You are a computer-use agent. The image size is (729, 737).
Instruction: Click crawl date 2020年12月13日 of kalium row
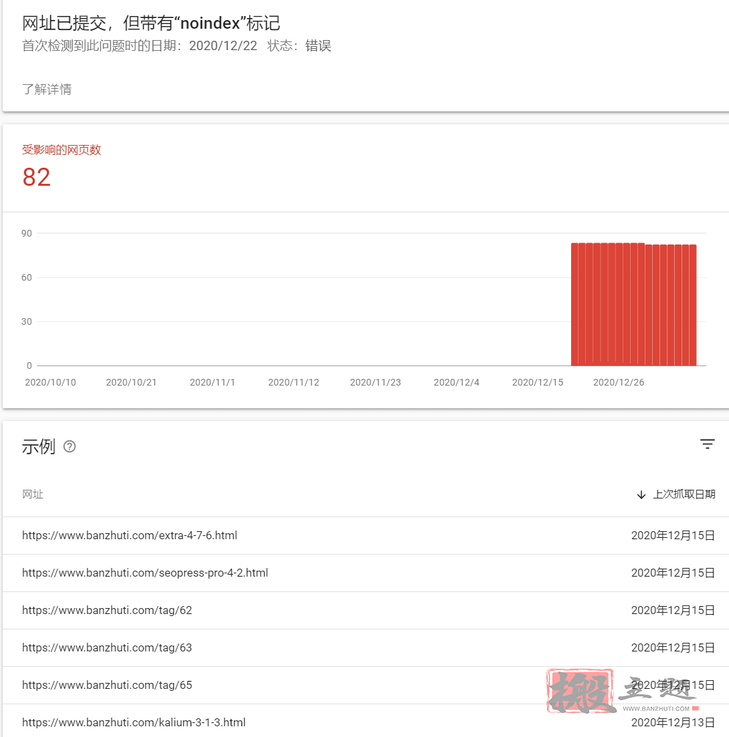pos(673,722)
